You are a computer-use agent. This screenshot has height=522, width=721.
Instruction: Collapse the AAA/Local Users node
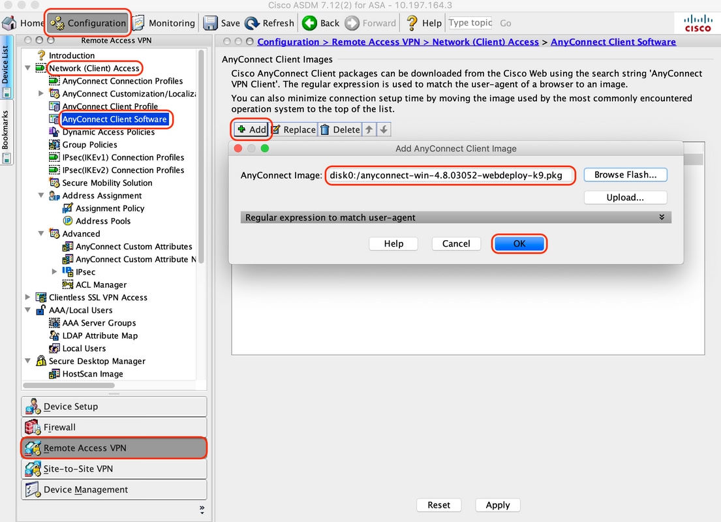point(27,310)
